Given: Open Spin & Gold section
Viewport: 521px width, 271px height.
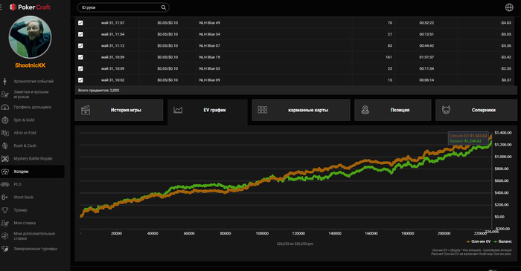Looking at the screenshot, I should [24, 120].
